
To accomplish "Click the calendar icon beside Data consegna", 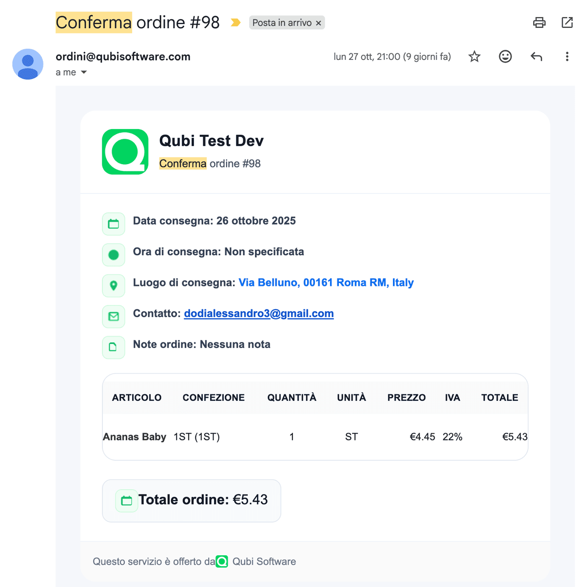I will 114,224.
